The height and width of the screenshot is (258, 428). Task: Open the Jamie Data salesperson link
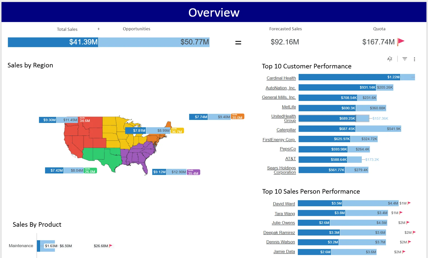click(284, 252)
